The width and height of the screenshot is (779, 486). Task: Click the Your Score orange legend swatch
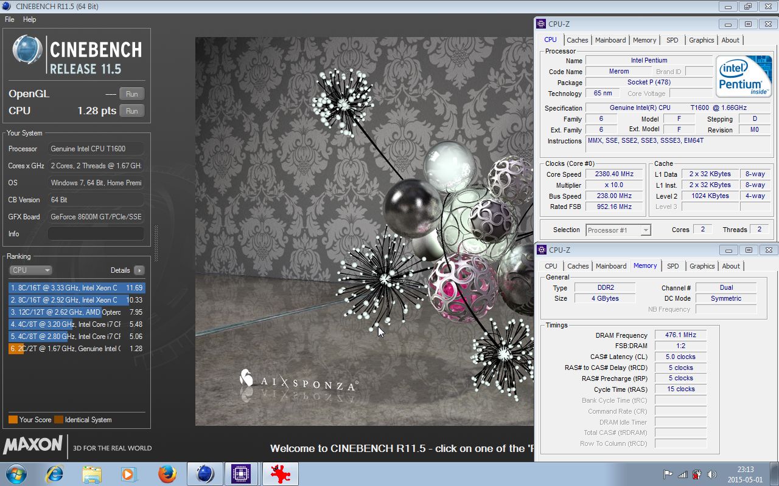coord(13,420)
